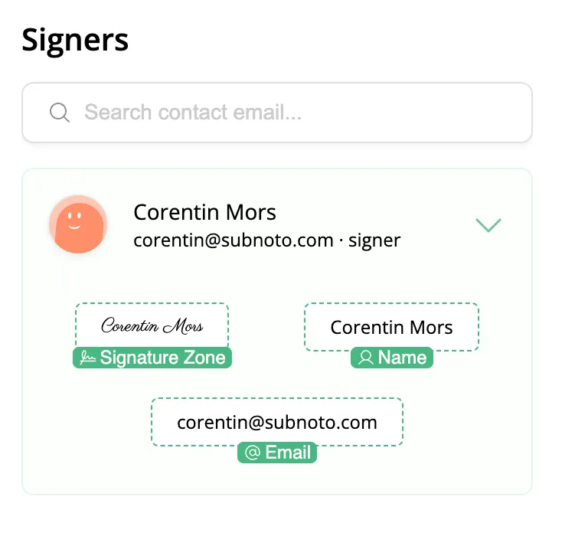Click the corentin@subnoto.com address under the signer name
The width and height of the screenshot is (562, 559).
pyautogui.click(x=233, y=240)
